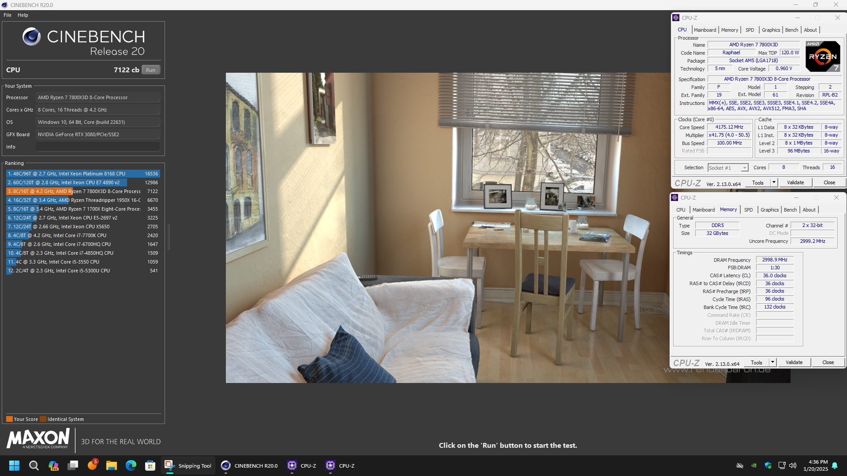The width and height of the screenshot is (847, 476).
Task: Click Validate in top CPU-Z window
Action: [795, 182]
